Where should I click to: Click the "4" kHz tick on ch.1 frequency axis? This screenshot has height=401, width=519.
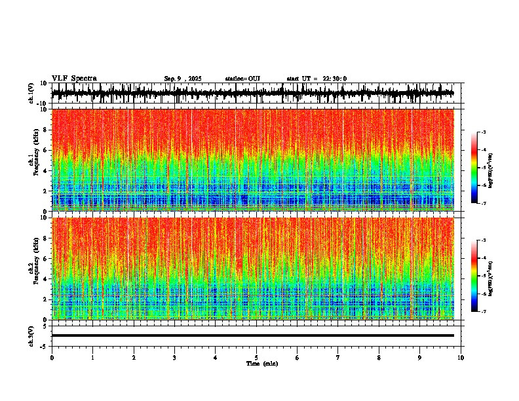(x=46, y=171)
